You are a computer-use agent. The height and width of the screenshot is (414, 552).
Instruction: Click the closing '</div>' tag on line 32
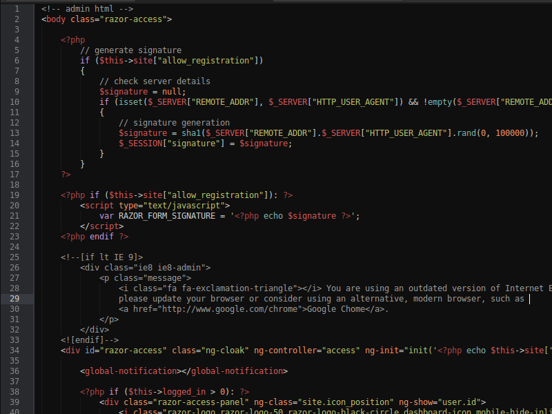coord(95,330)
